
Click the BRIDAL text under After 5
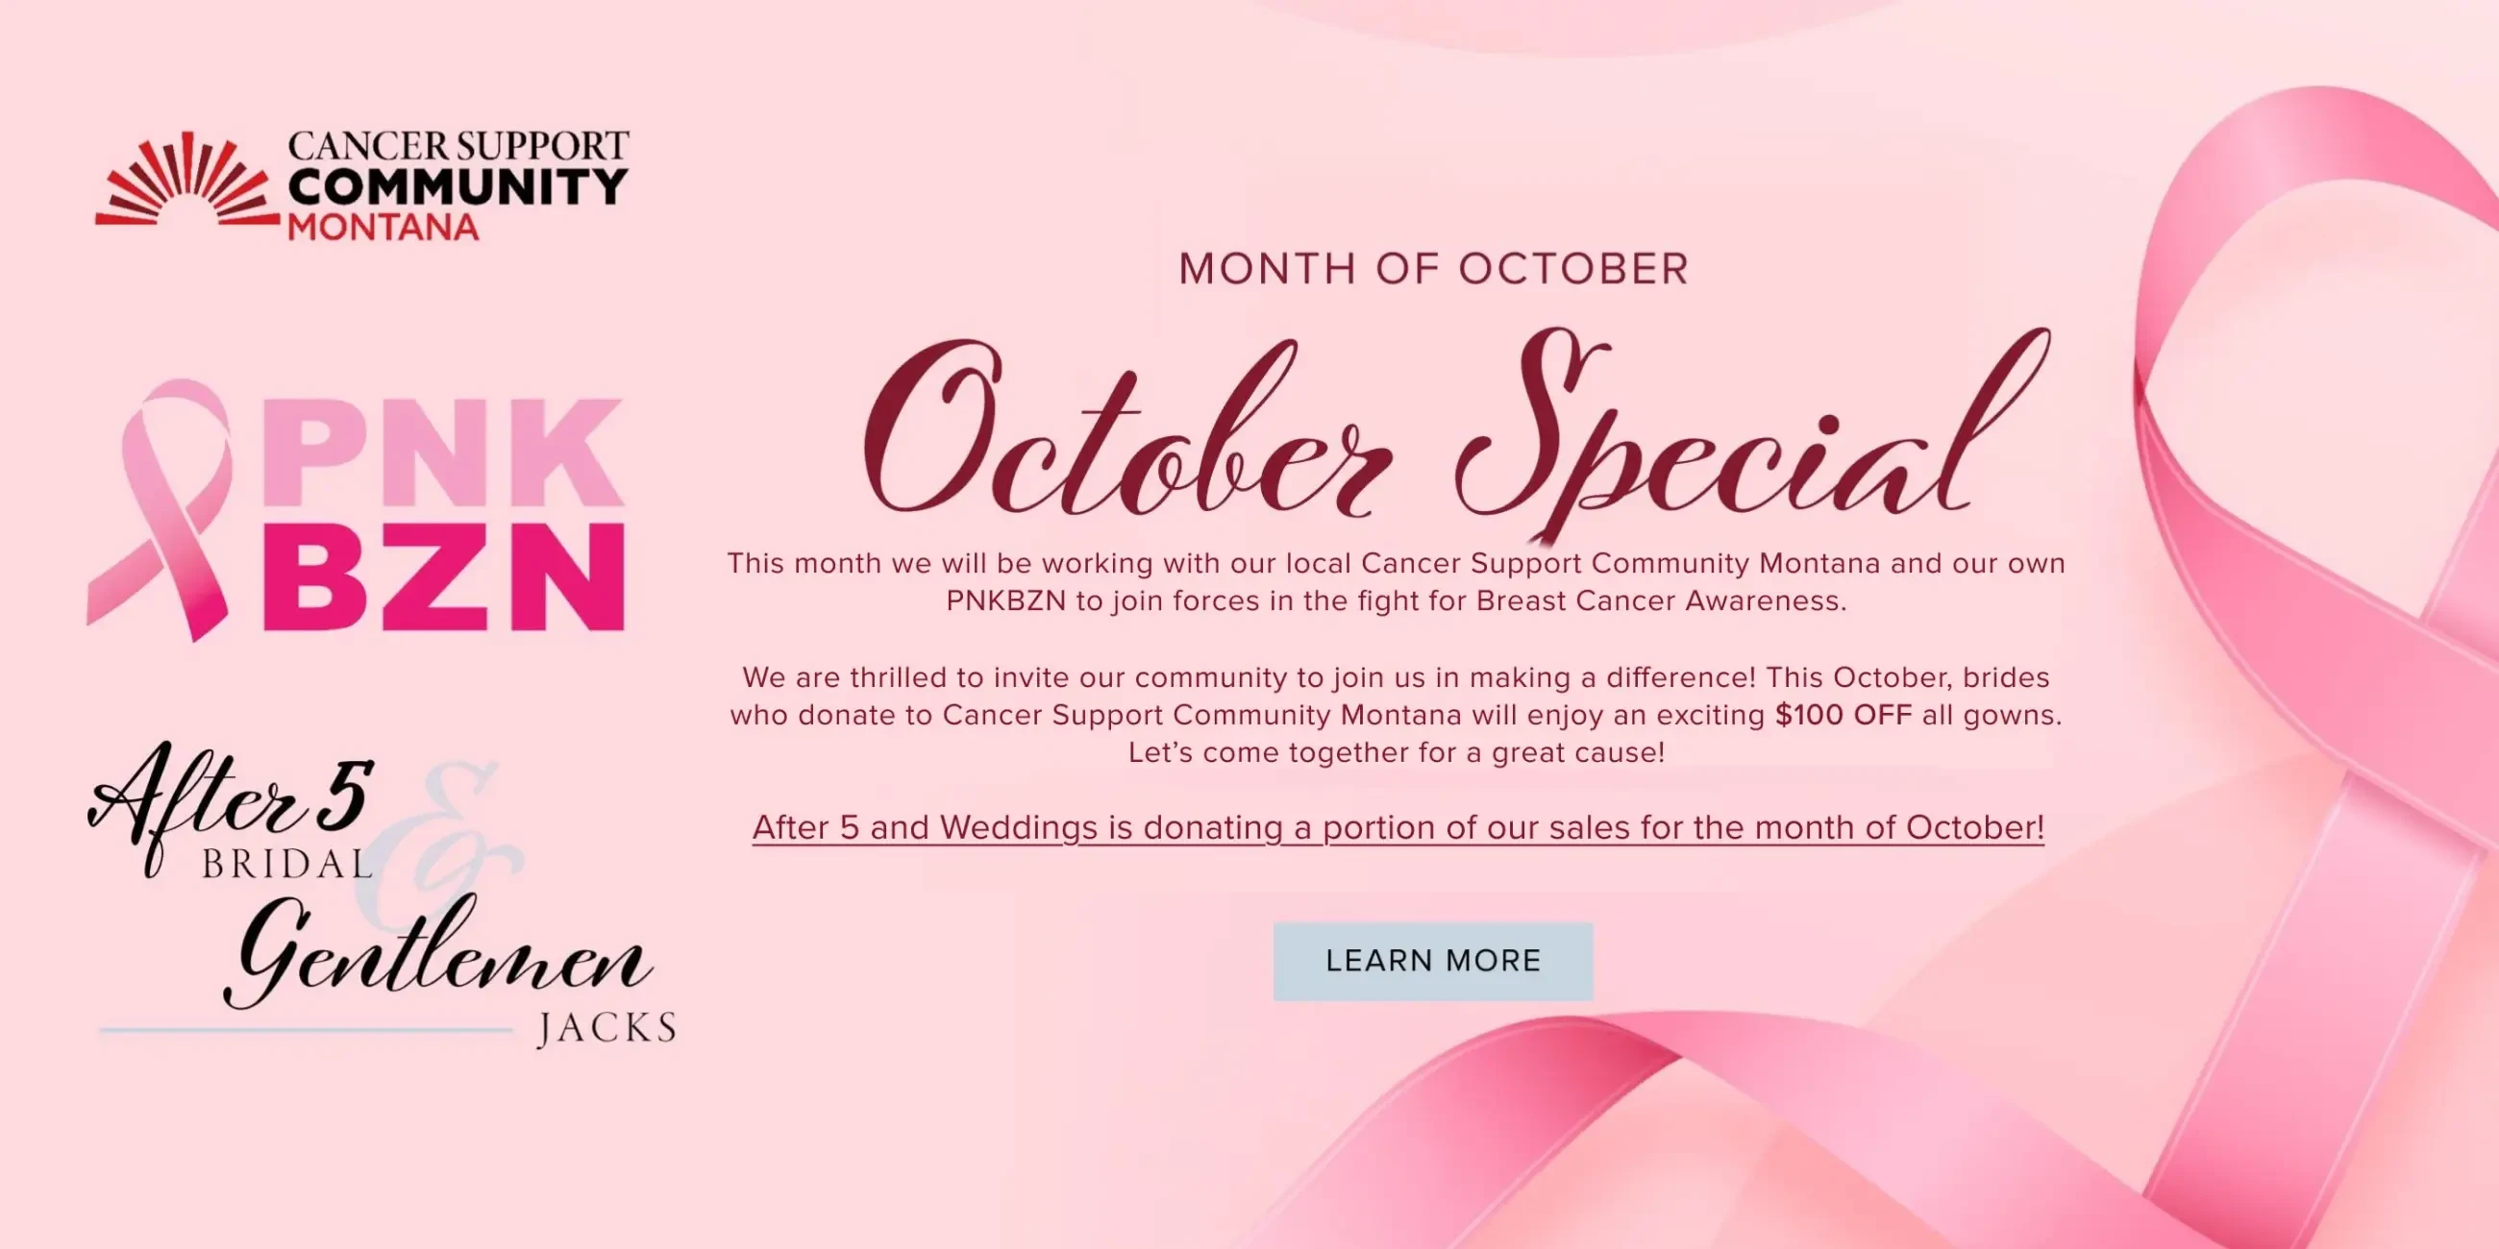coord(286,864)
